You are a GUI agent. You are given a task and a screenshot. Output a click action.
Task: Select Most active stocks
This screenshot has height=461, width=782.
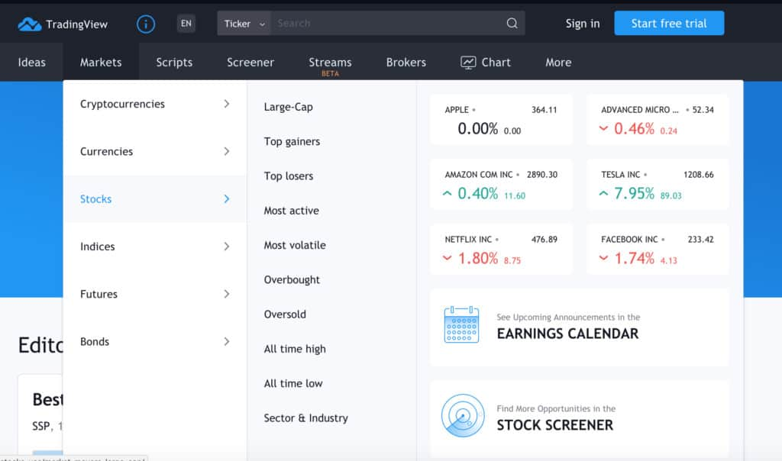pos(291,211)
